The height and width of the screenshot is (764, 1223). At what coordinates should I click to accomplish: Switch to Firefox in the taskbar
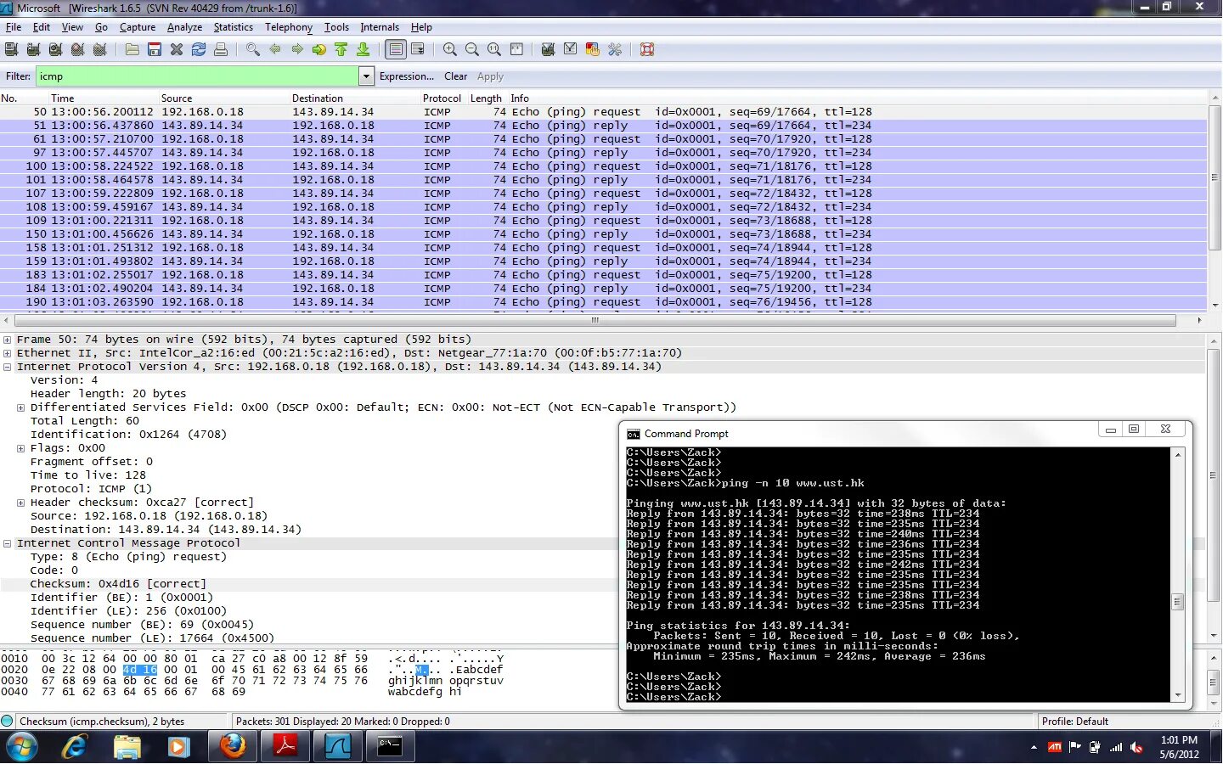pos(232,746)
